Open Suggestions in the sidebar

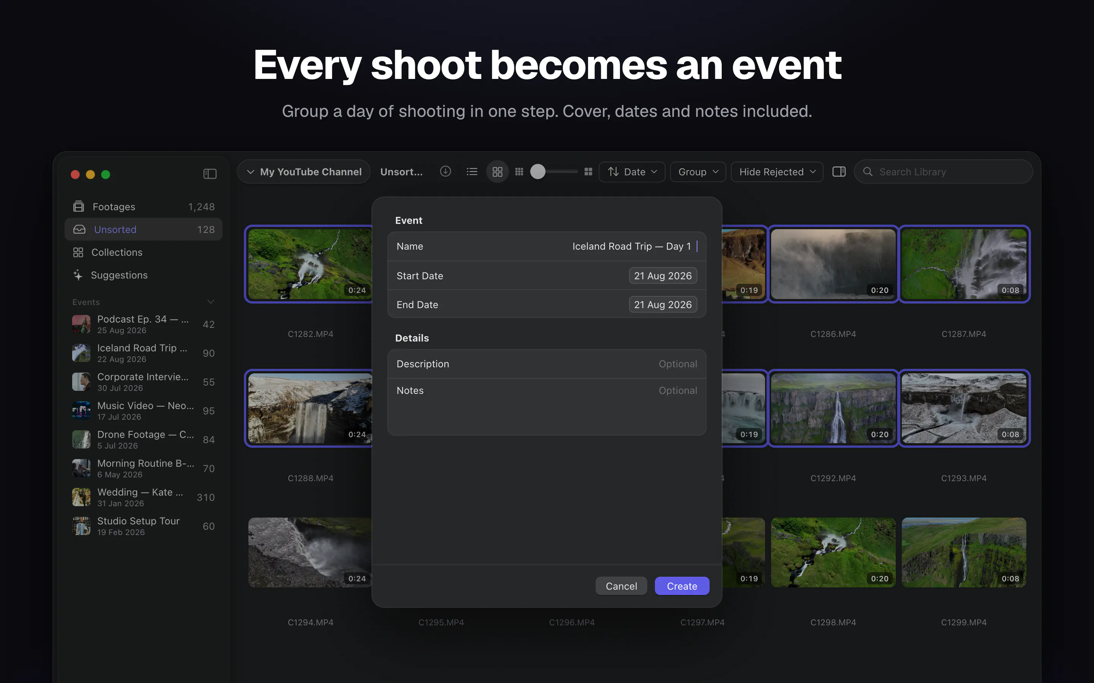(x=143, y=275)
